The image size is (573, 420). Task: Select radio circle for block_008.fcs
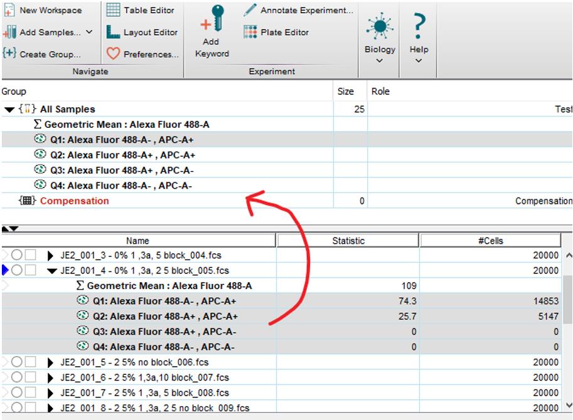coord(17,392)
